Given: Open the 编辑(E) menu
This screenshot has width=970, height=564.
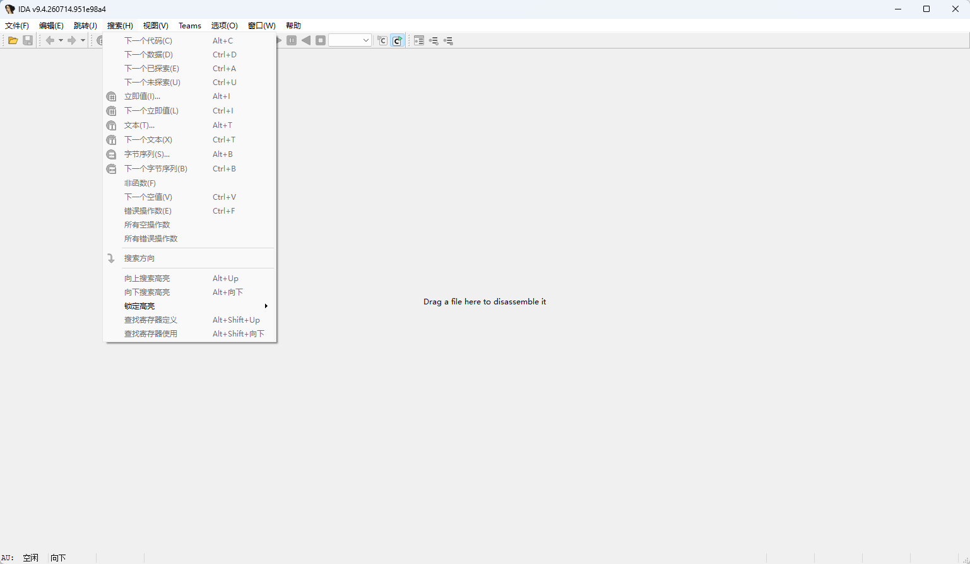Looking at the screenshot, I should point(51,26).
